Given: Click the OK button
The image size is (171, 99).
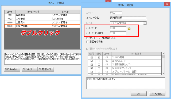Looking at the screenshot, I should coord(138,94).
